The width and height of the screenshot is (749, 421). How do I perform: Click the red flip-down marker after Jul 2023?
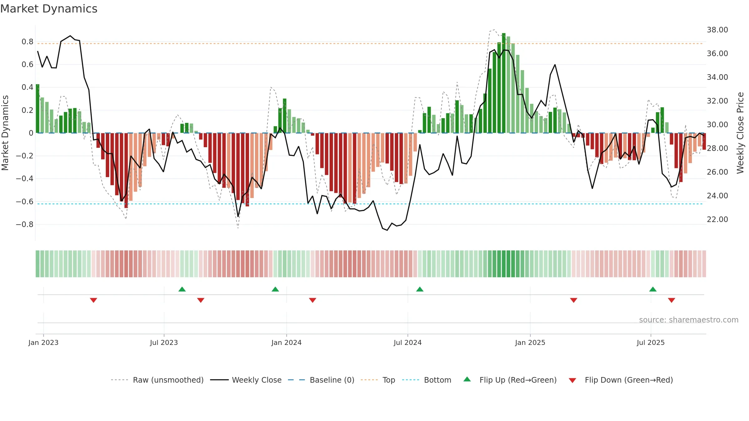(201, 300)
